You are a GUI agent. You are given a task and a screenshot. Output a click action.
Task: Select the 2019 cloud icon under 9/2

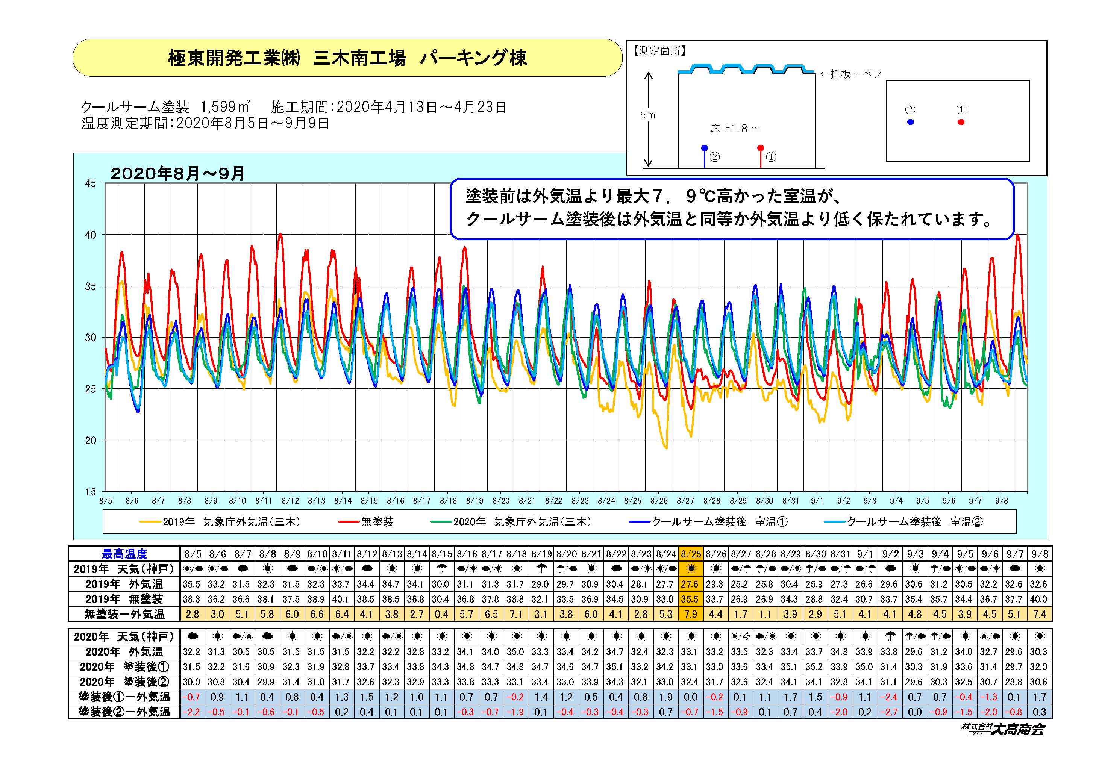[x=890, y=569]
